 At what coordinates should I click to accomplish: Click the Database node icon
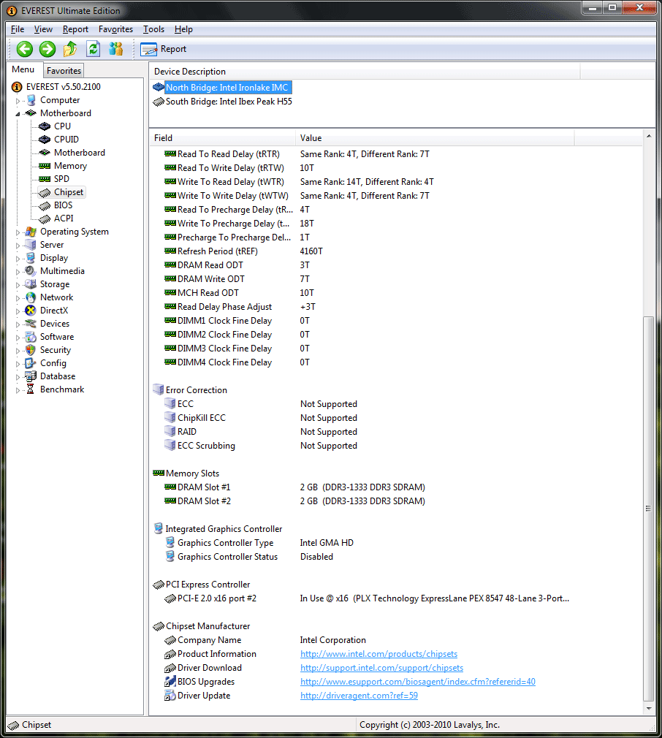click(31, 376)
